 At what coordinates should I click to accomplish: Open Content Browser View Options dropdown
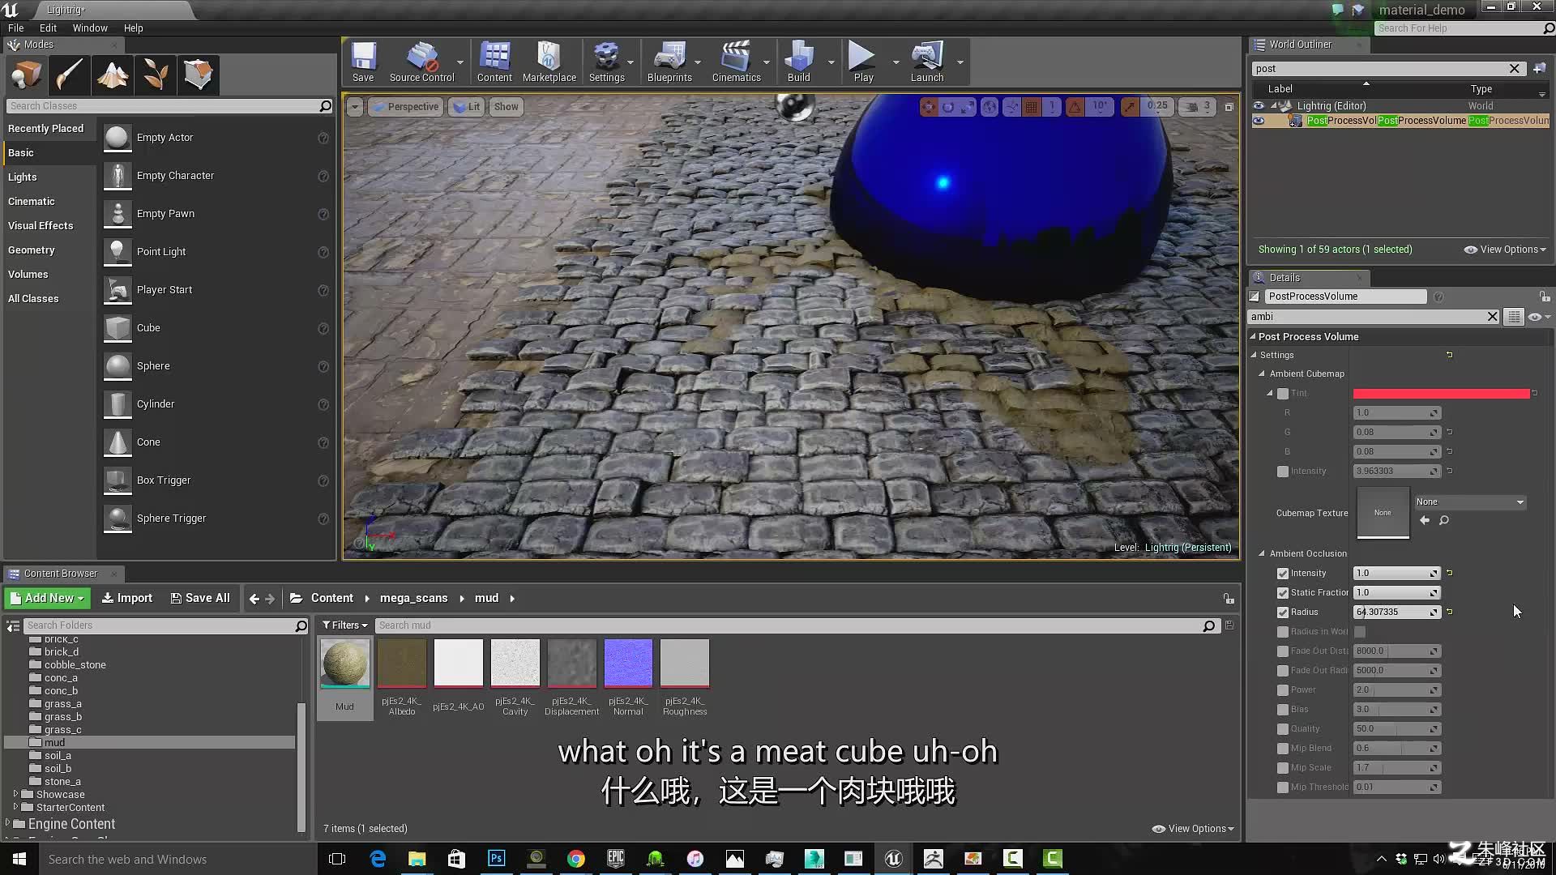[x=1193, y=829]
